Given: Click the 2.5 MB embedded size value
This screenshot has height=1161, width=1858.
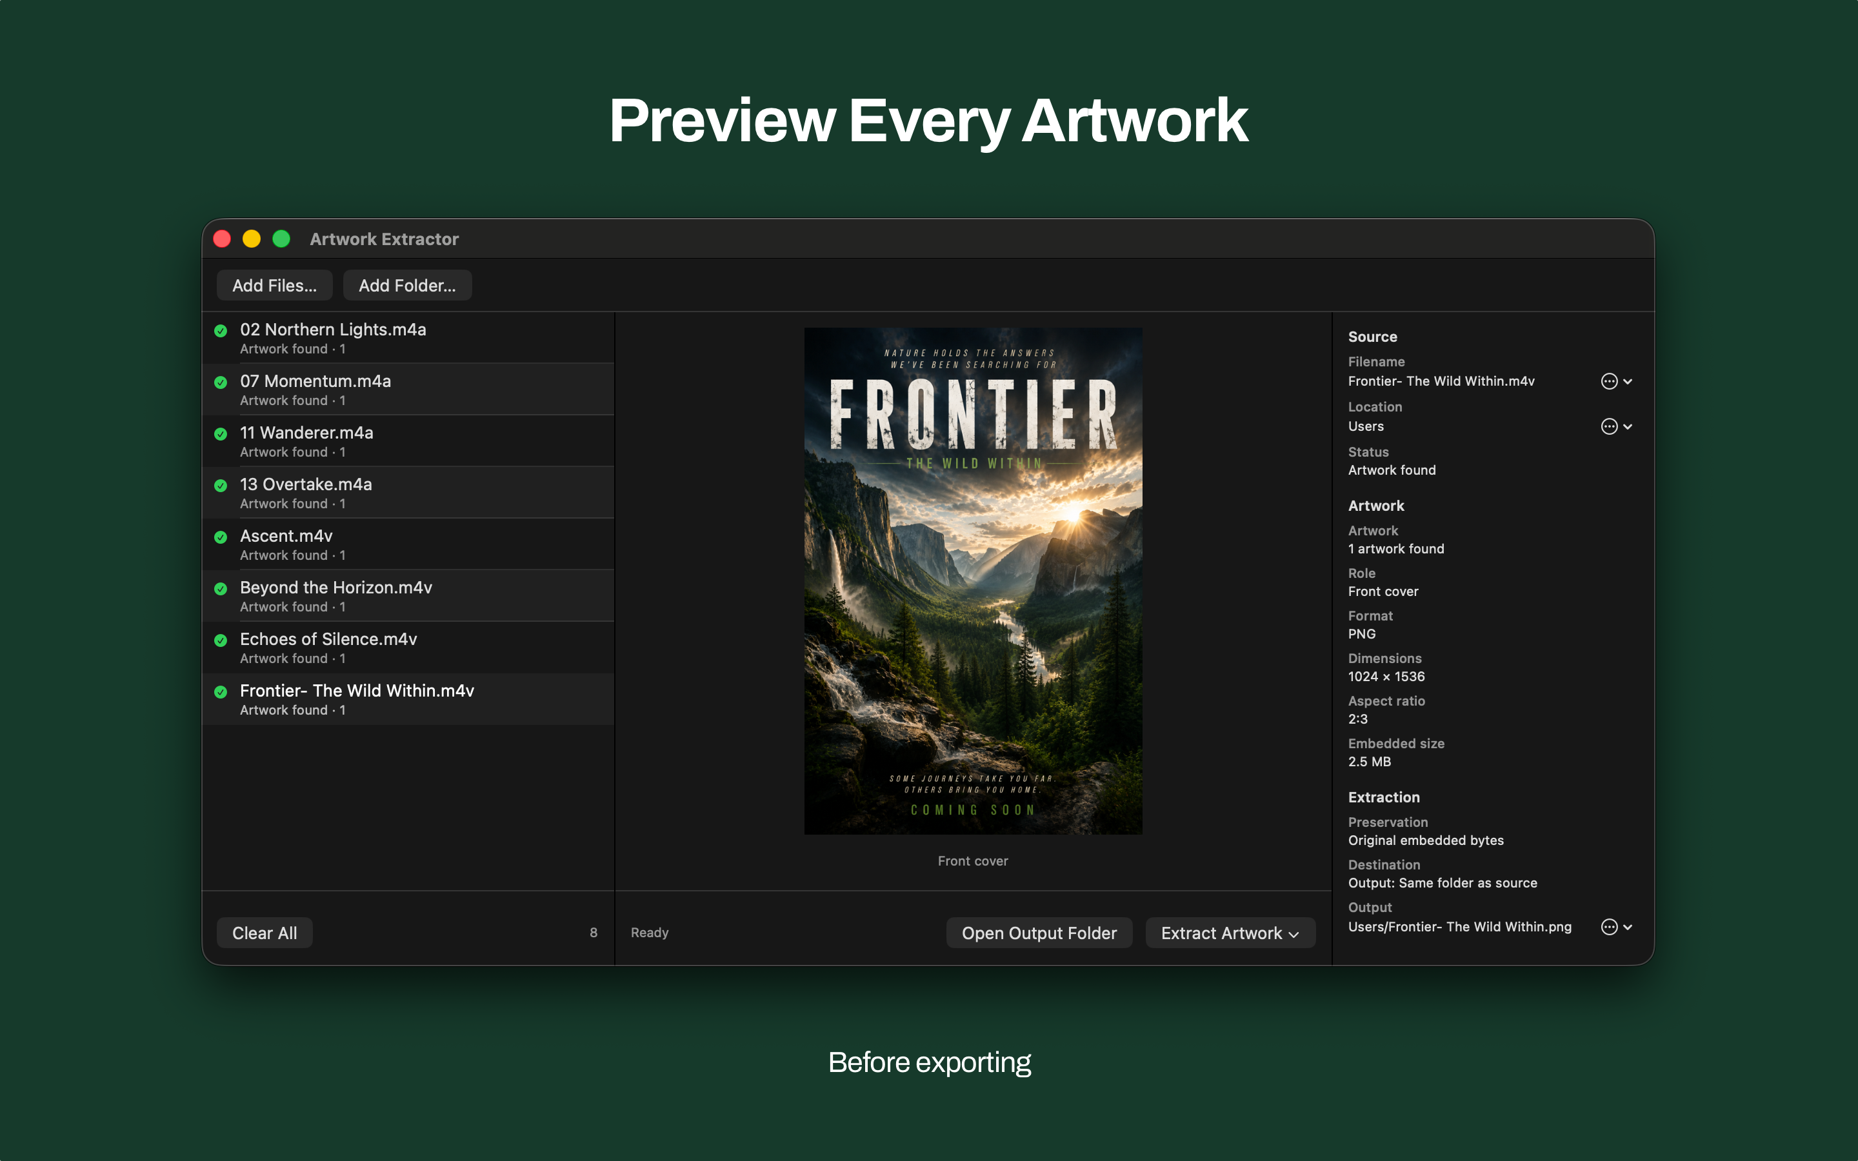Looking at the screenshot, I should coord(1369,762).
